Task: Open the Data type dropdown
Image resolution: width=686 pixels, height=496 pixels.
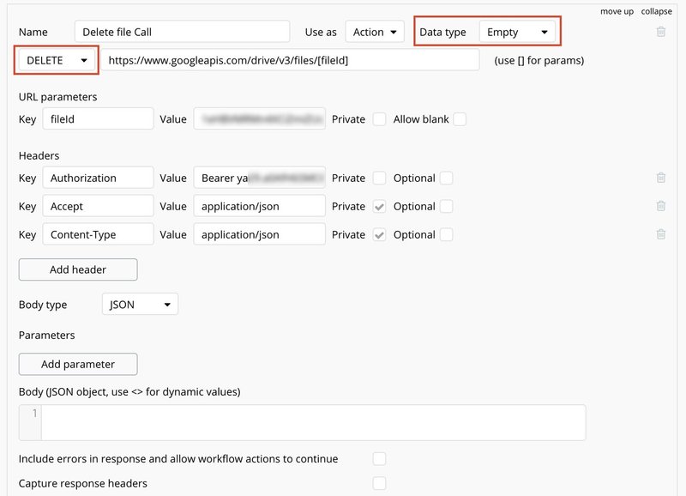Action: (517, 32)
